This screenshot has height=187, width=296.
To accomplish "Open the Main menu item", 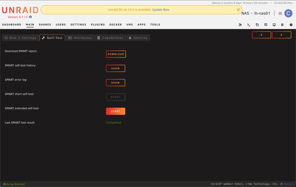I will coord(30,25).
